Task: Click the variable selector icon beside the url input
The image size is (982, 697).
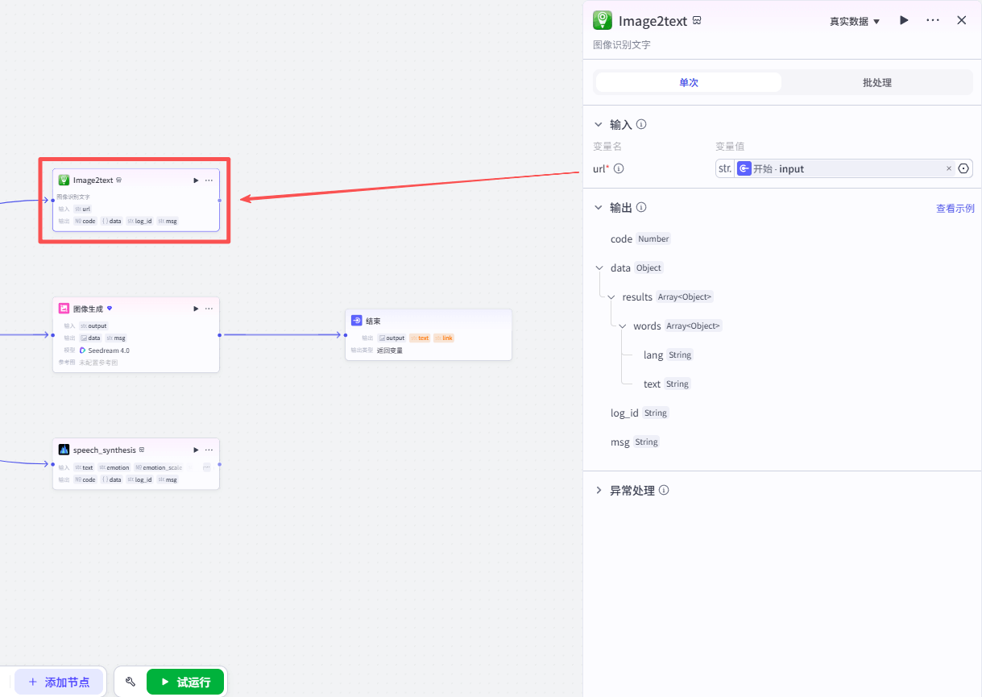Action: (x=963, y=169)
